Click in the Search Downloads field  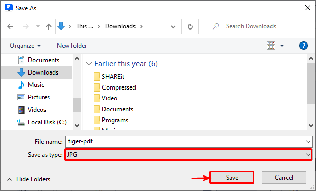pyautogui.click(x=257, y=26)
